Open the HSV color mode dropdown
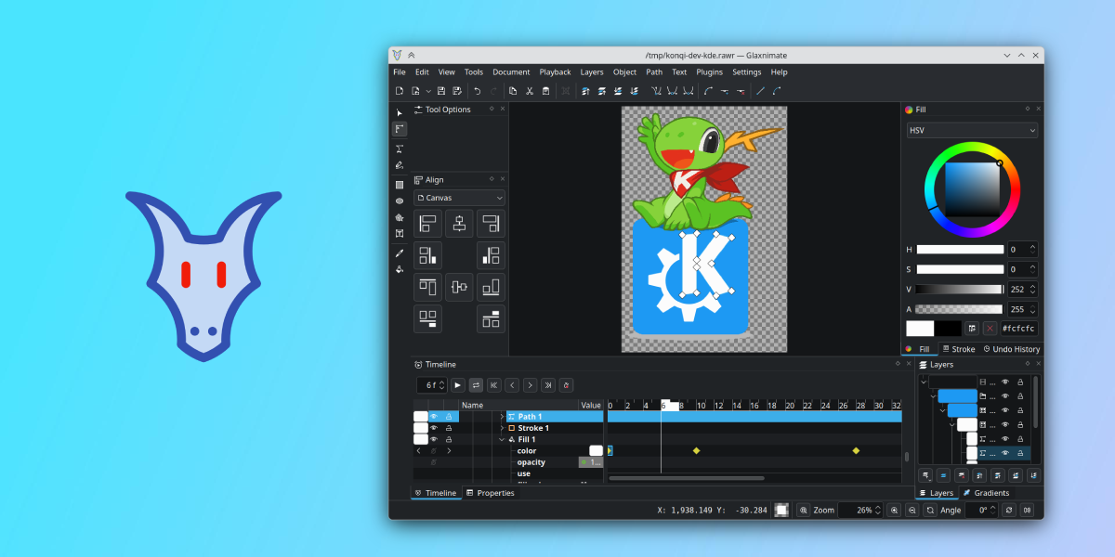Image resolution: width=1115 pixels, height=557 pixels. [972, 131]
